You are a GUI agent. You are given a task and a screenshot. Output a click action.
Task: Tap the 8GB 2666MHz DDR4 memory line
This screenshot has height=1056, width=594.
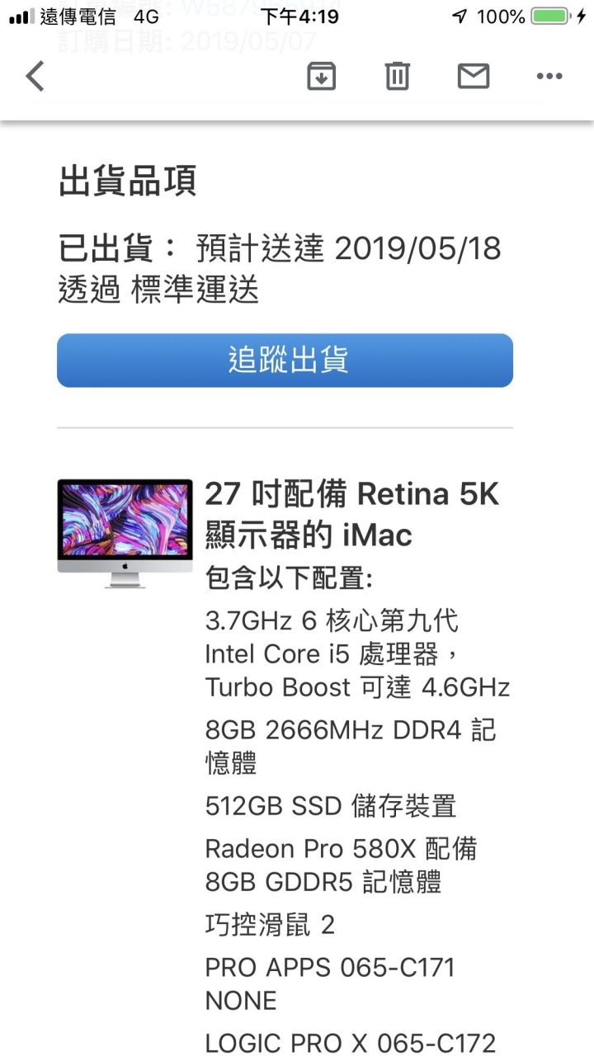pyautogui.click(x=351, y=746)
